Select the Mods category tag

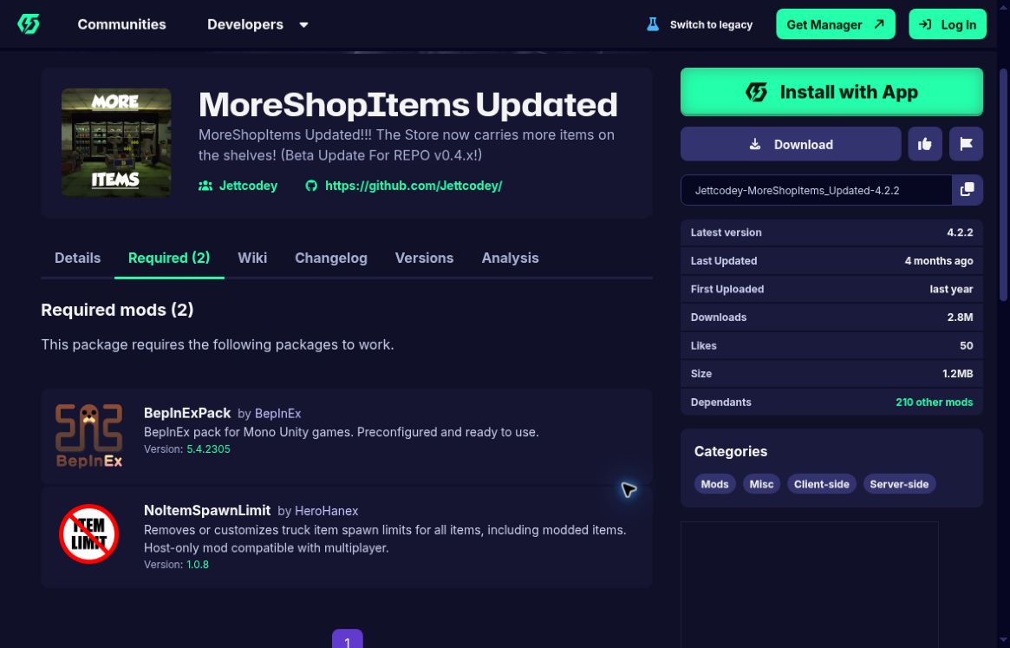coord(714,483)
